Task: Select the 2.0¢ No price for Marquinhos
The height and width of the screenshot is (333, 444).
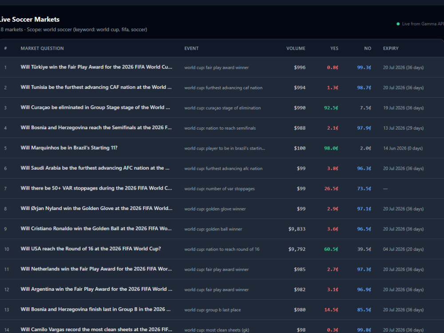Action: click(365, 148)
